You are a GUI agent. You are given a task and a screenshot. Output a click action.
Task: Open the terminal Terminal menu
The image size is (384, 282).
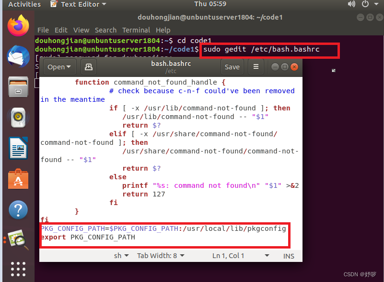136,30
